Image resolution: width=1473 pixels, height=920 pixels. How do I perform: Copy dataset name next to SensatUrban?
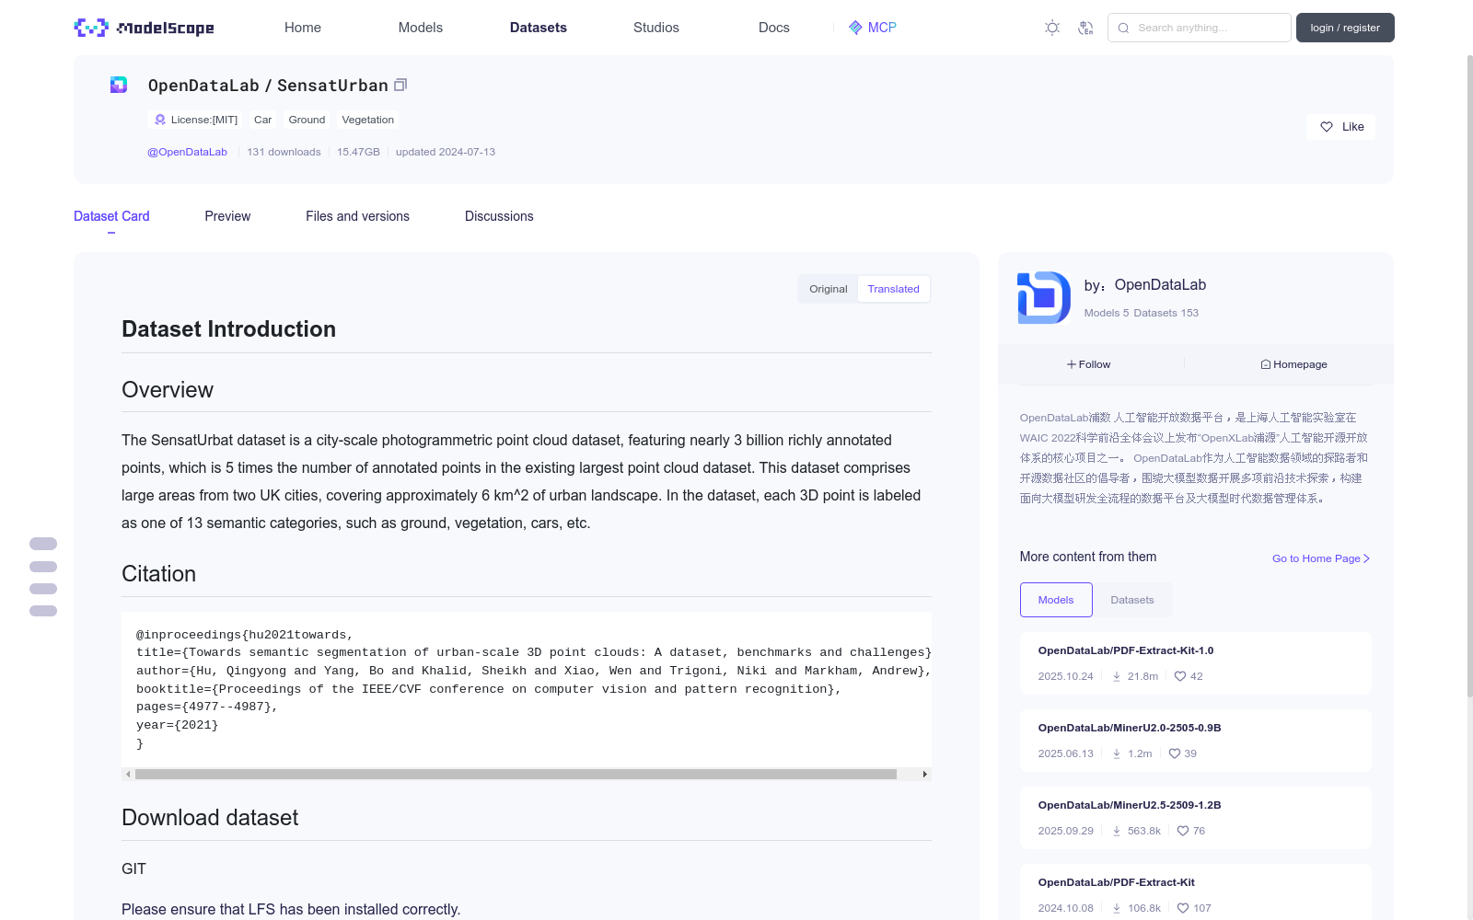(400, 85)
